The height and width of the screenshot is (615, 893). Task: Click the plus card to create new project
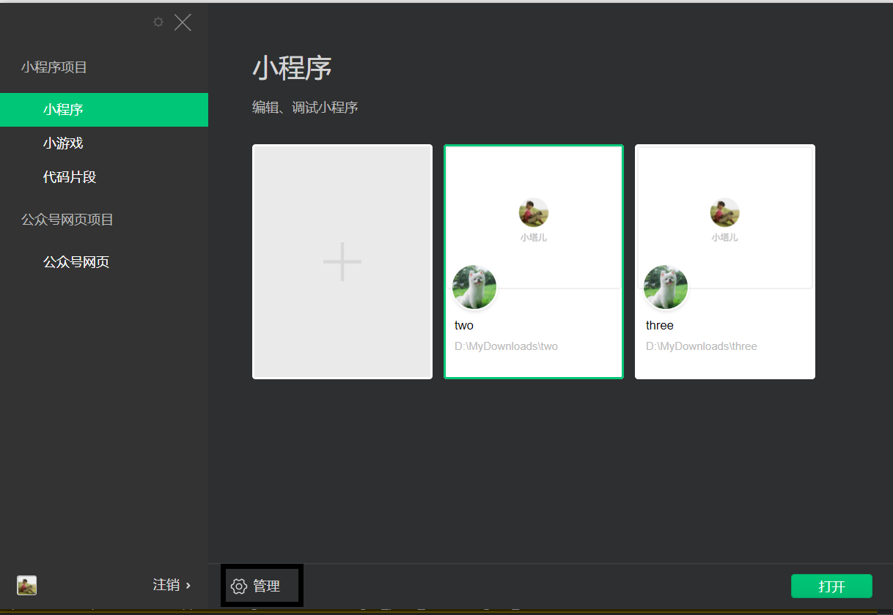pos(342,261)
